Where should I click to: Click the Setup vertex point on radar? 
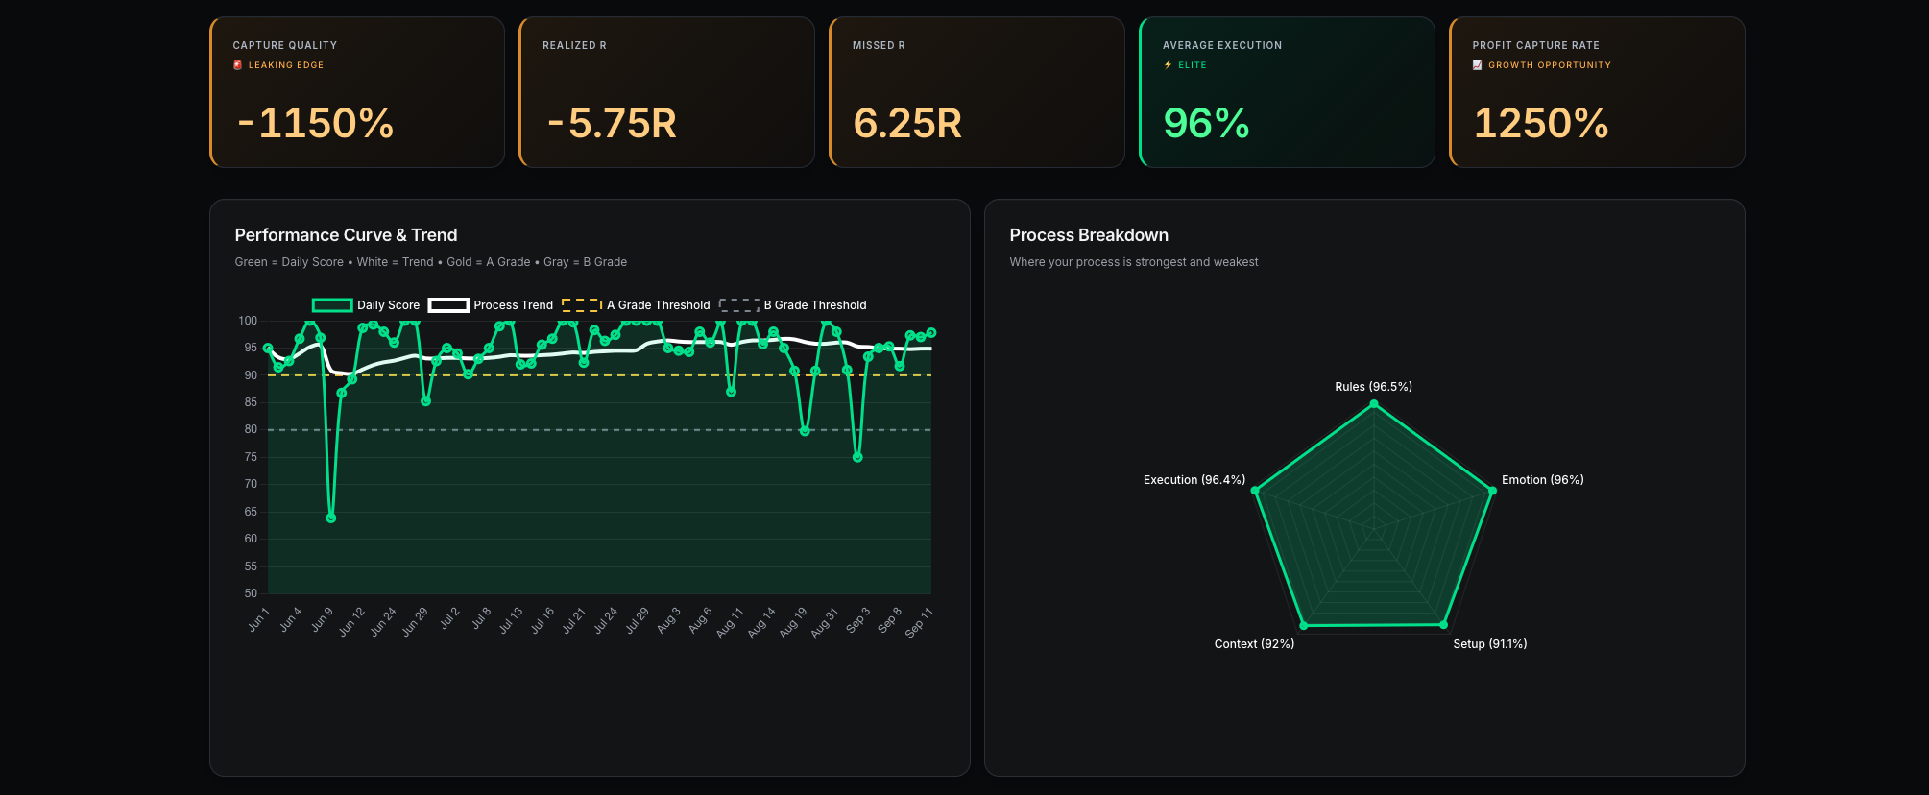(x=1443, y=625)
